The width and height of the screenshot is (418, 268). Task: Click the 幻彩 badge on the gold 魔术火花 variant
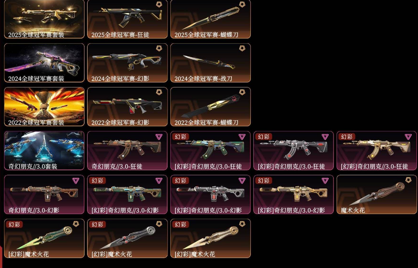point(180,225)
